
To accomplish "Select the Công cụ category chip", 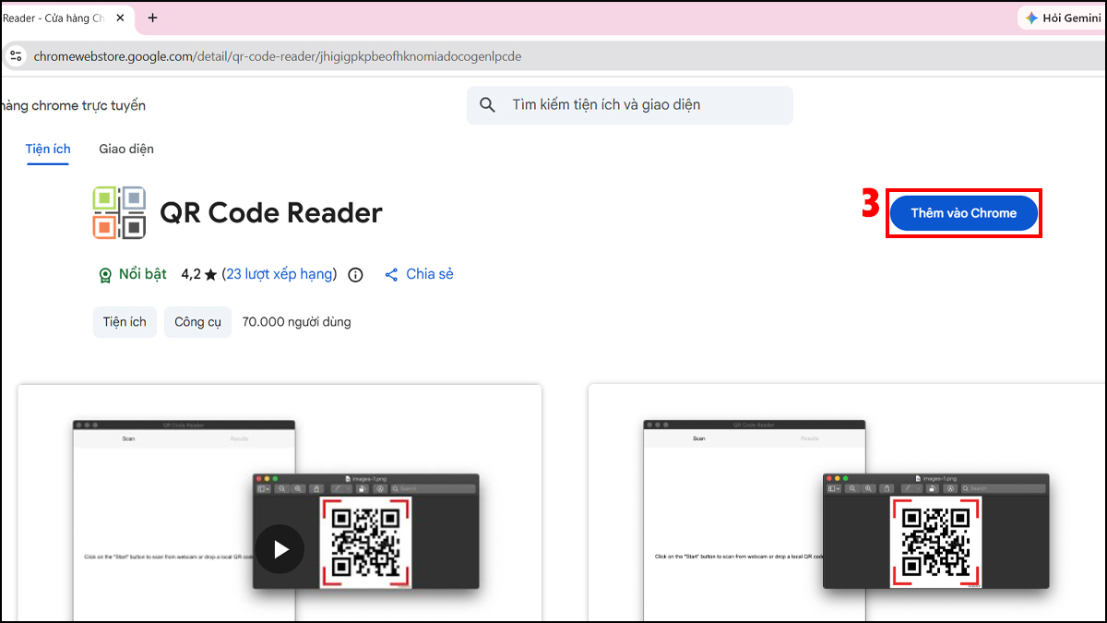I will [197, 322].
